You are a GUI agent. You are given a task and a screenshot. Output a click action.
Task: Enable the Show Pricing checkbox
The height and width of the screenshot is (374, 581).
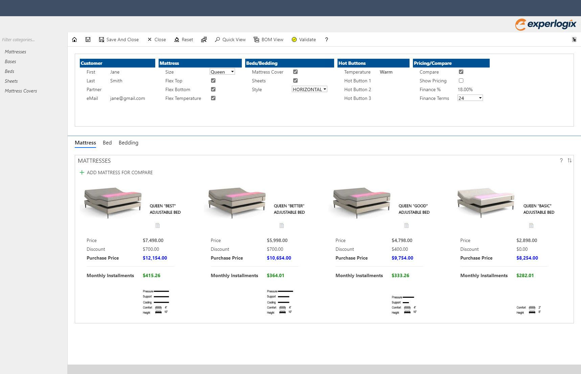point(461,80)
